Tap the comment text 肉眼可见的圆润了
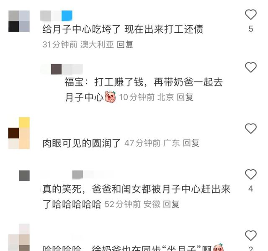The width and height of the screenshot is (268, 251). coord(82,143)
